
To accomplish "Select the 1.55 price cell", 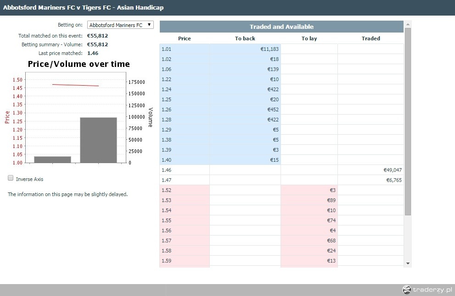I will (x=185, y=220).
